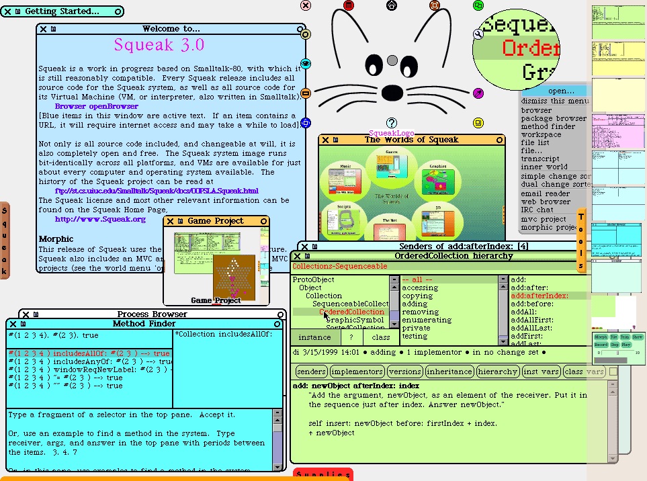Open the Squeak flap on left edge
This screenshot has width=647, height=481.
coord(4,240)
